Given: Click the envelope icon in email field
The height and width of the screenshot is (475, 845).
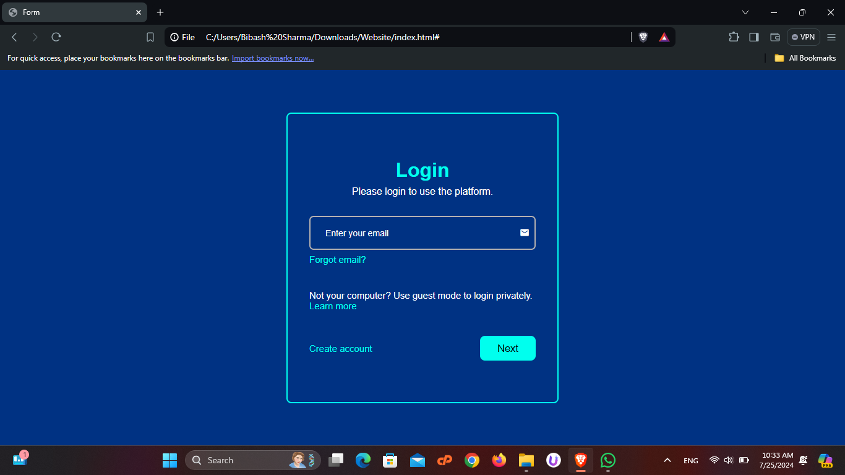Looking at the screenshot, I should [x=525, y=233].
